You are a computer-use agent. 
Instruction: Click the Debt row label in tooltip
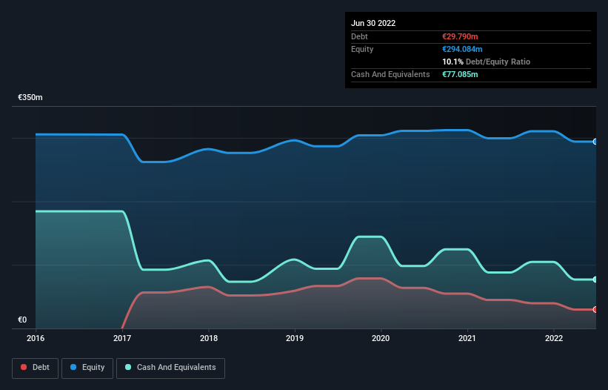pyautogui.click(x=359, y=36)
